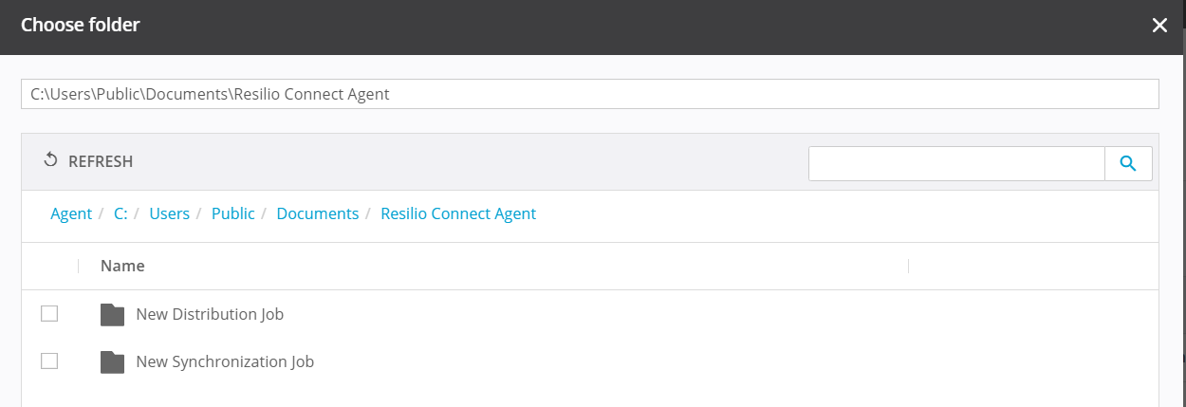The width and height of the screenshot is (1186, 407).
Task: Click the refresh arrow icon
Action: pos(51,161)
